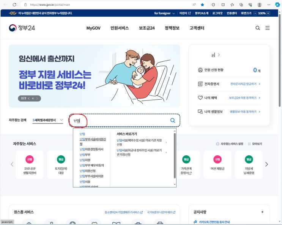Image resolution: width=282 pixels, height=225 pixels.
Task: Open 지방세 납세증명 service card
Action: click(249, 164)
